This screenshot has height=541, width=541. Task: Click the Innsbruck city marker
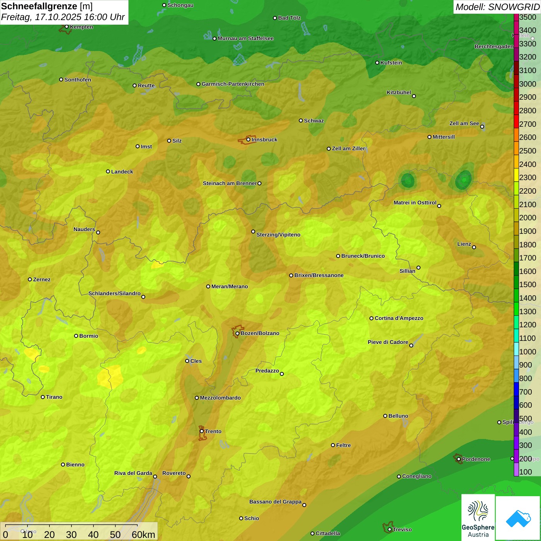[248, 140]
